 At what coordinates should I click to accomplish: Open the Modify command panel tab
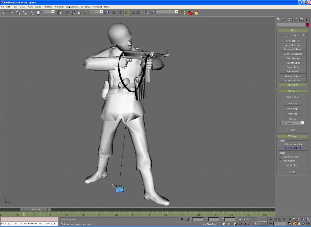coord(284,20)
